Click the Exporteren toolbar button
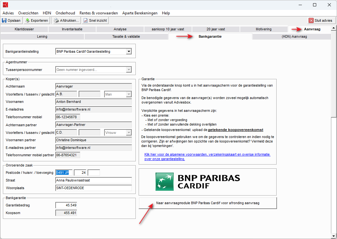Viewport: 337px width, 239px height. (x=37, y=20)
